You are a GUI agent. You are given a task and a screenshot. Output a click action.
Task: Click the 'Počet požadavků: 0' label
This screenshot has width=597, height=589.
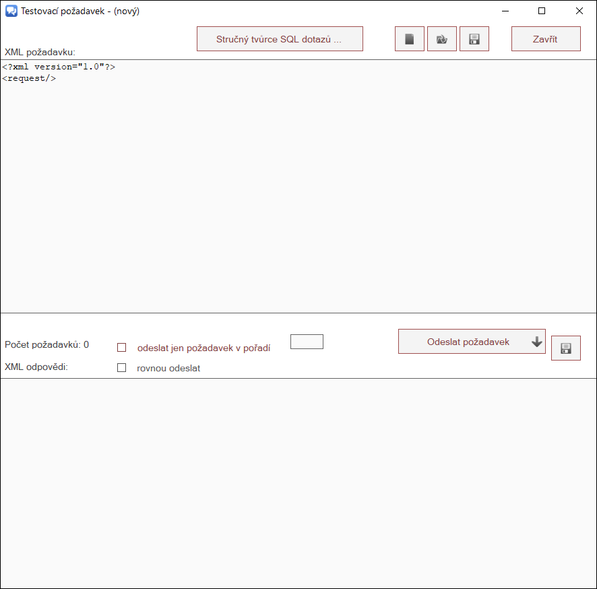[46, 344]
